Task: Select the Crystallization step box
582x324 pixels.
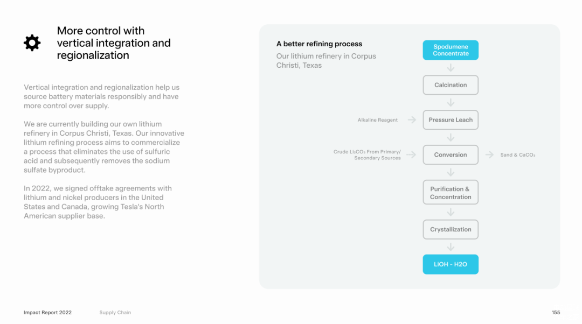Action: click(451, 230)
